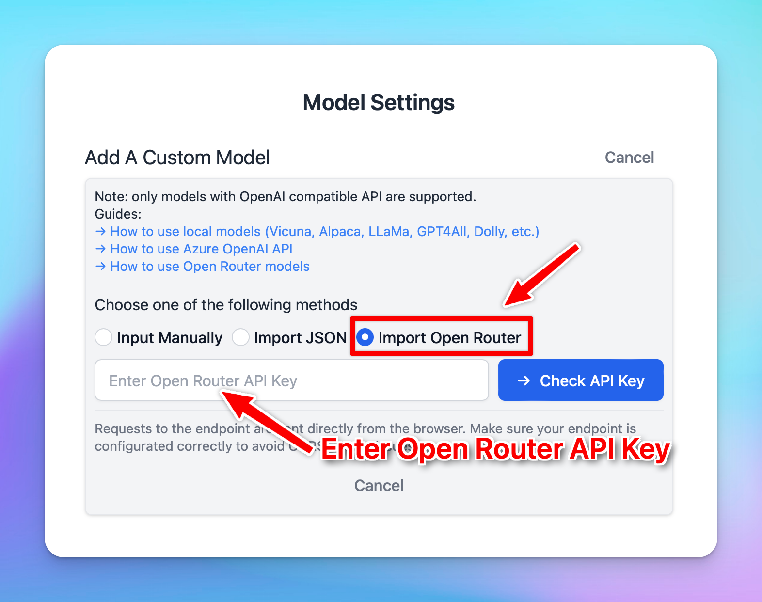Click the "Input Manually" label text
Image resolution: width=762 pixels, height=602 pixels.
170,338
